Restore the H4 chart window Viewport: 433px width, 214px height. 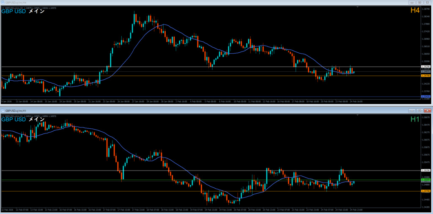[x=419, y=2]
